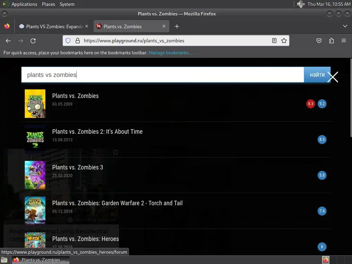Open the Plants vs. Zombies result title
Viewport: 352px width, 264px height.
(75, 96)
